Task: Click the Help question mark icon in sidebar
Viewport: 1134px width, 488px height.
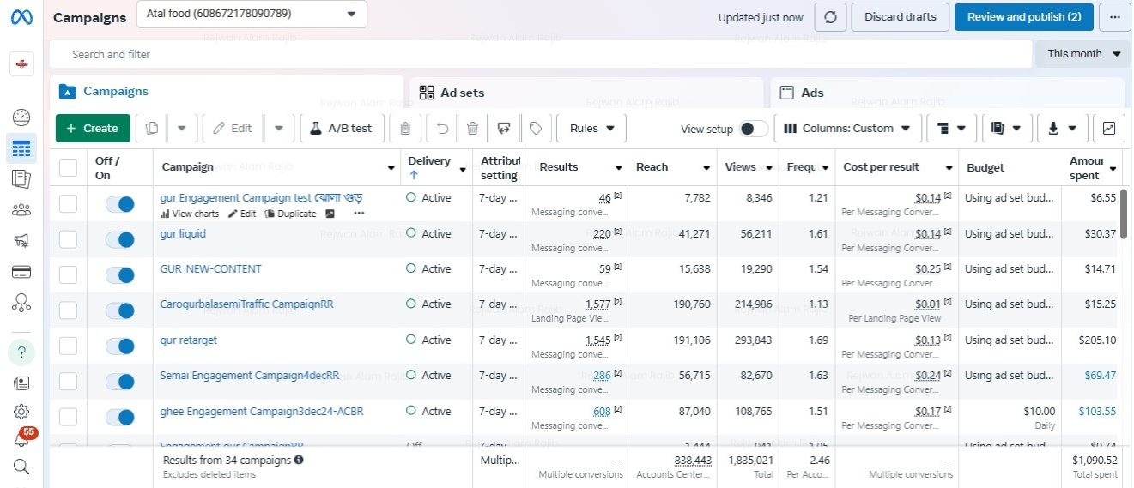Action: [21, 352]
